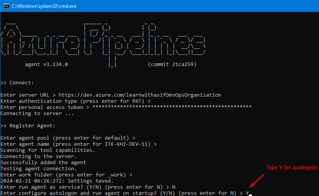Click the ITK-KHI-DEV-11 agent name text
The image size is (319, 196).
coord(130,144)
